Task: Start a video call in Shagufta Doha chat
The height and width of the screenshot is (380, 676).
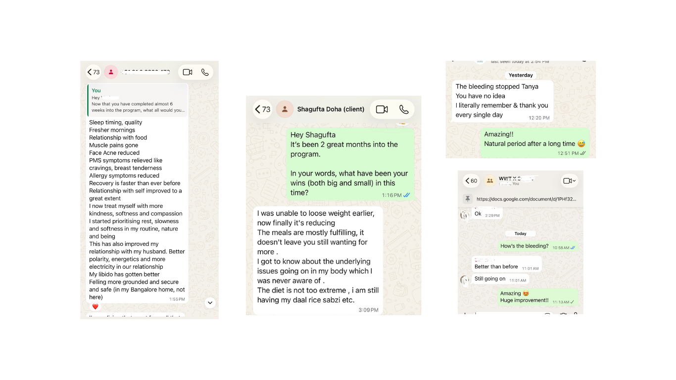Action: pyautogui.click(x=382, y=109)
